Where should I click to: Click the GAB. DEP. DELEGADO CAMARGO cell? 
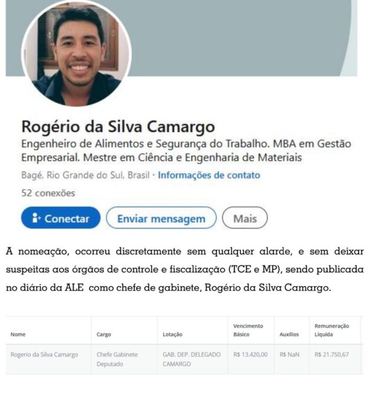[x=191, y=359]
